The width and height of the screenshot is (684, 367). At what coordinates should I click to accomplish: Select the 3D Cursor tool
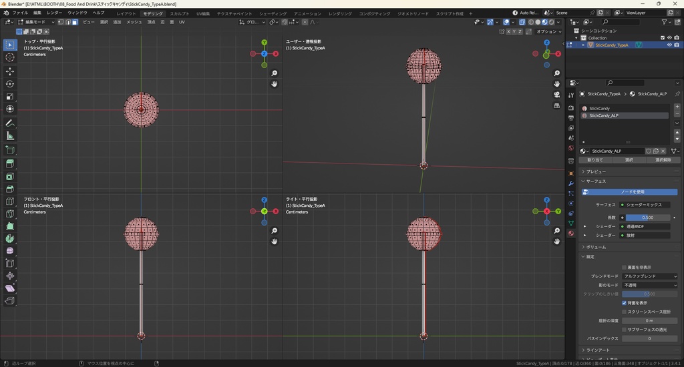point(10,57)
